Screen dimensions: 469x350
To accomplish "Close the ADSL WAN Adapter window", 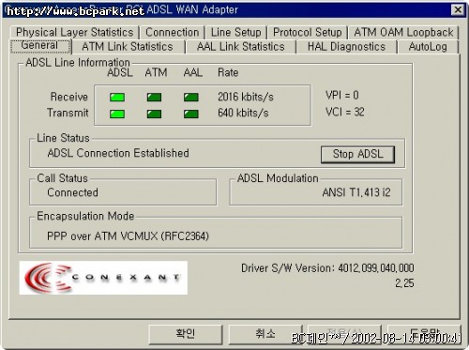I will (x=458, y=9).
